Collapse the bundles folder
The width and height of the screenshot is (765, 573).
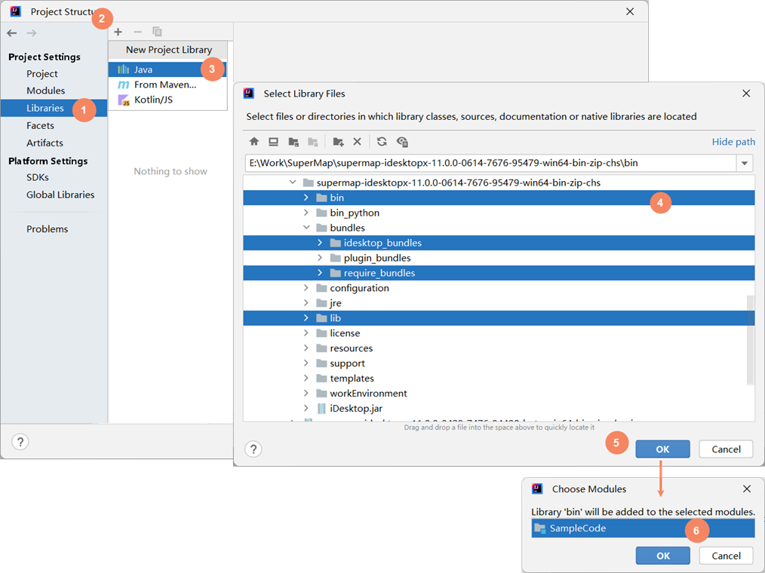tap(306, 228)
